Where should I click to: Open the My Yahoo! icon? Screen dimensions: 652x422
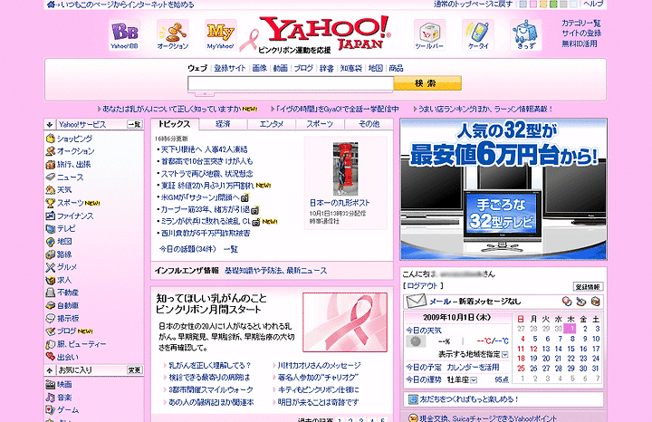point(221,35)
